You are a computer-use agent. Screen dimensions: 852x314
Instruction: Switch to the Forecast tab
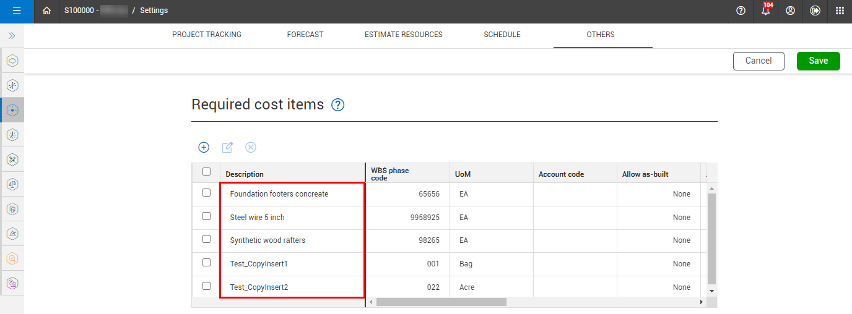point(305,35)
